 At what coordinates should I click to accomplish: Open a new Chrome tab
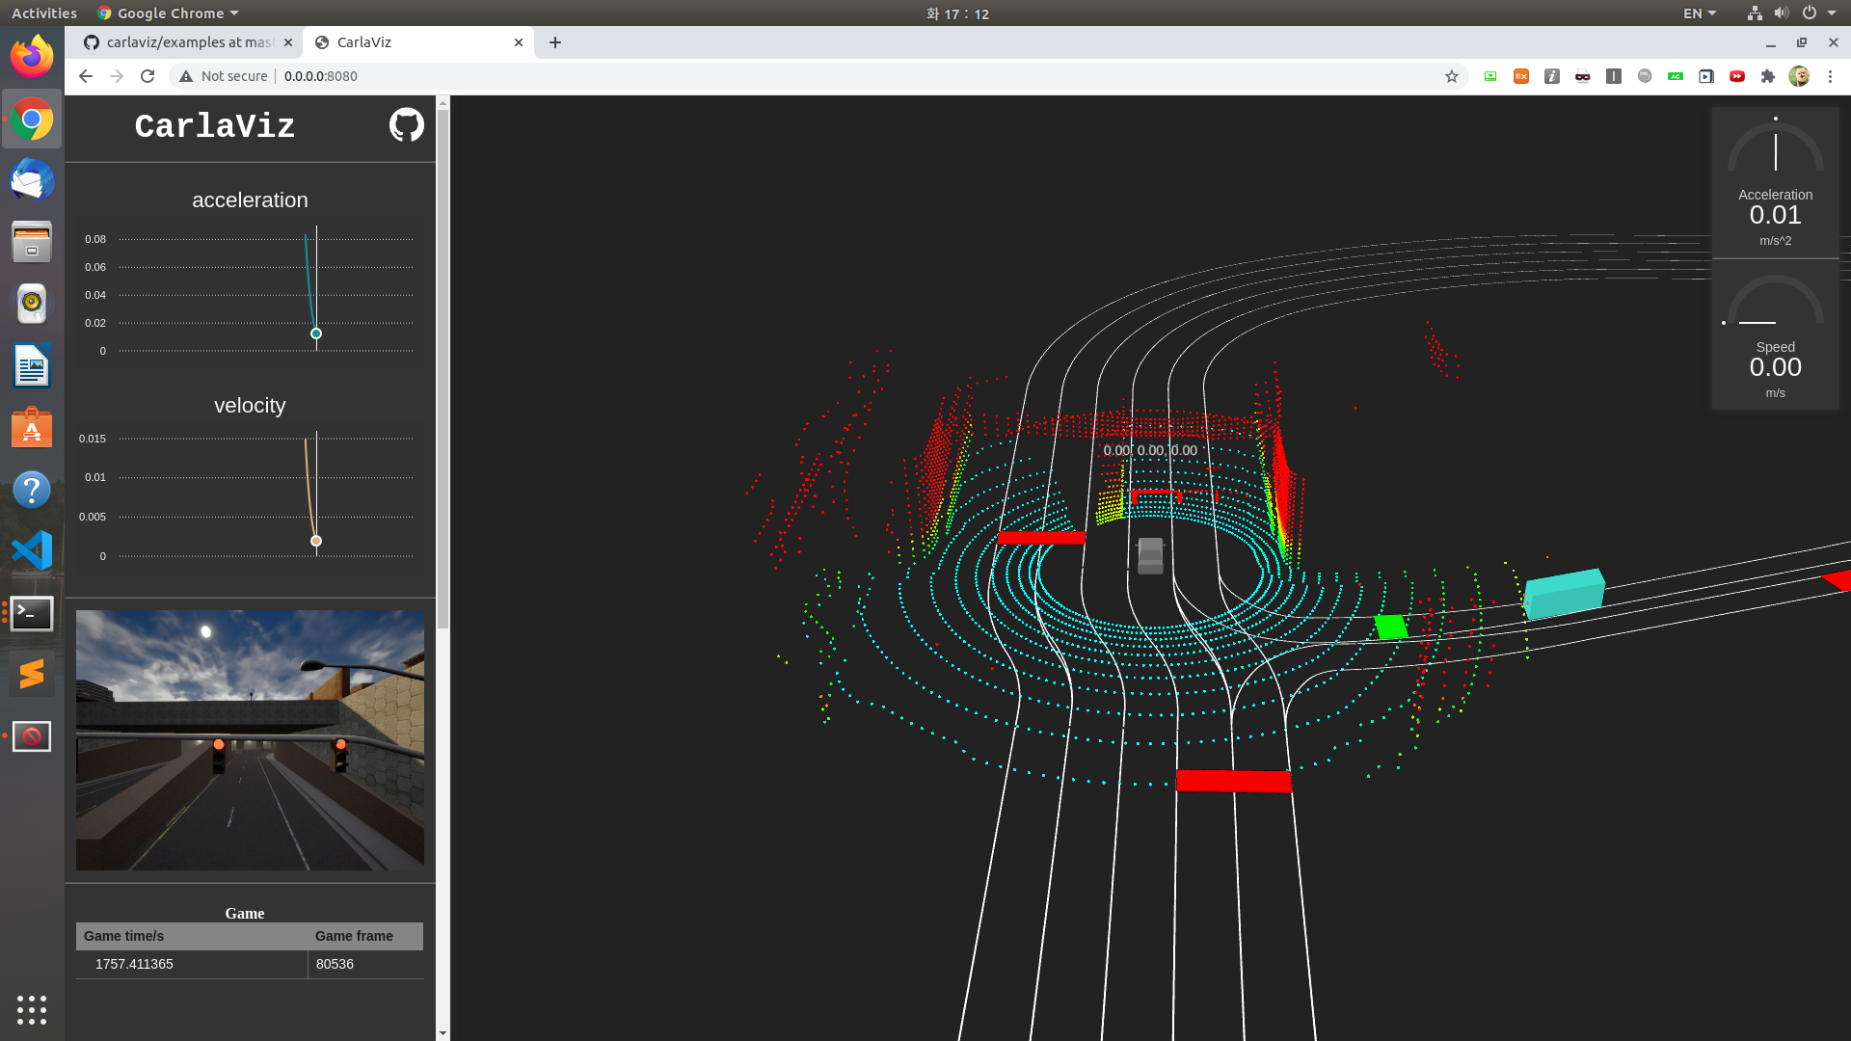tap(555, 42)
